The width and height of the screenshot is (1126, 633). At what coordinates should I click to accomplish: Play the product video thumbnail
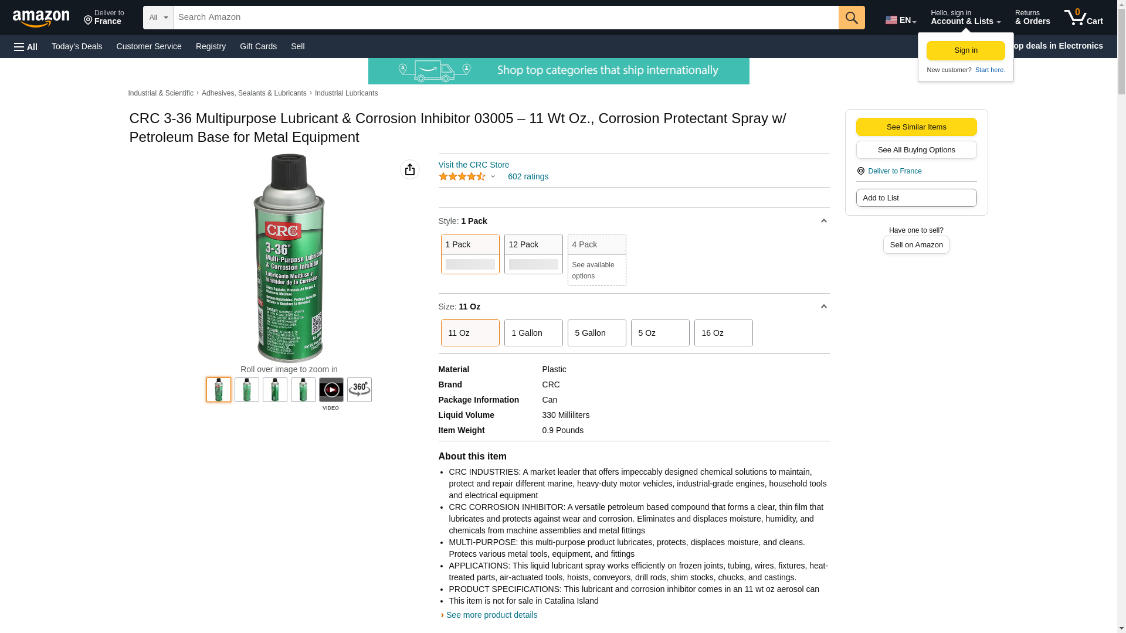coord(331,390)
